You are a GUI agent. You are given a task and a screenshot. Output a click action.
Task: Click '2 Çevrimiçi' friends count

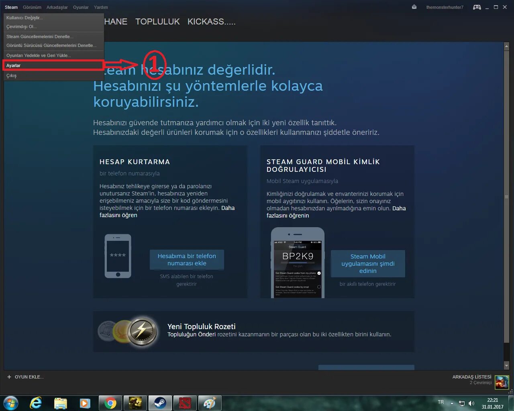pos(481,383)
